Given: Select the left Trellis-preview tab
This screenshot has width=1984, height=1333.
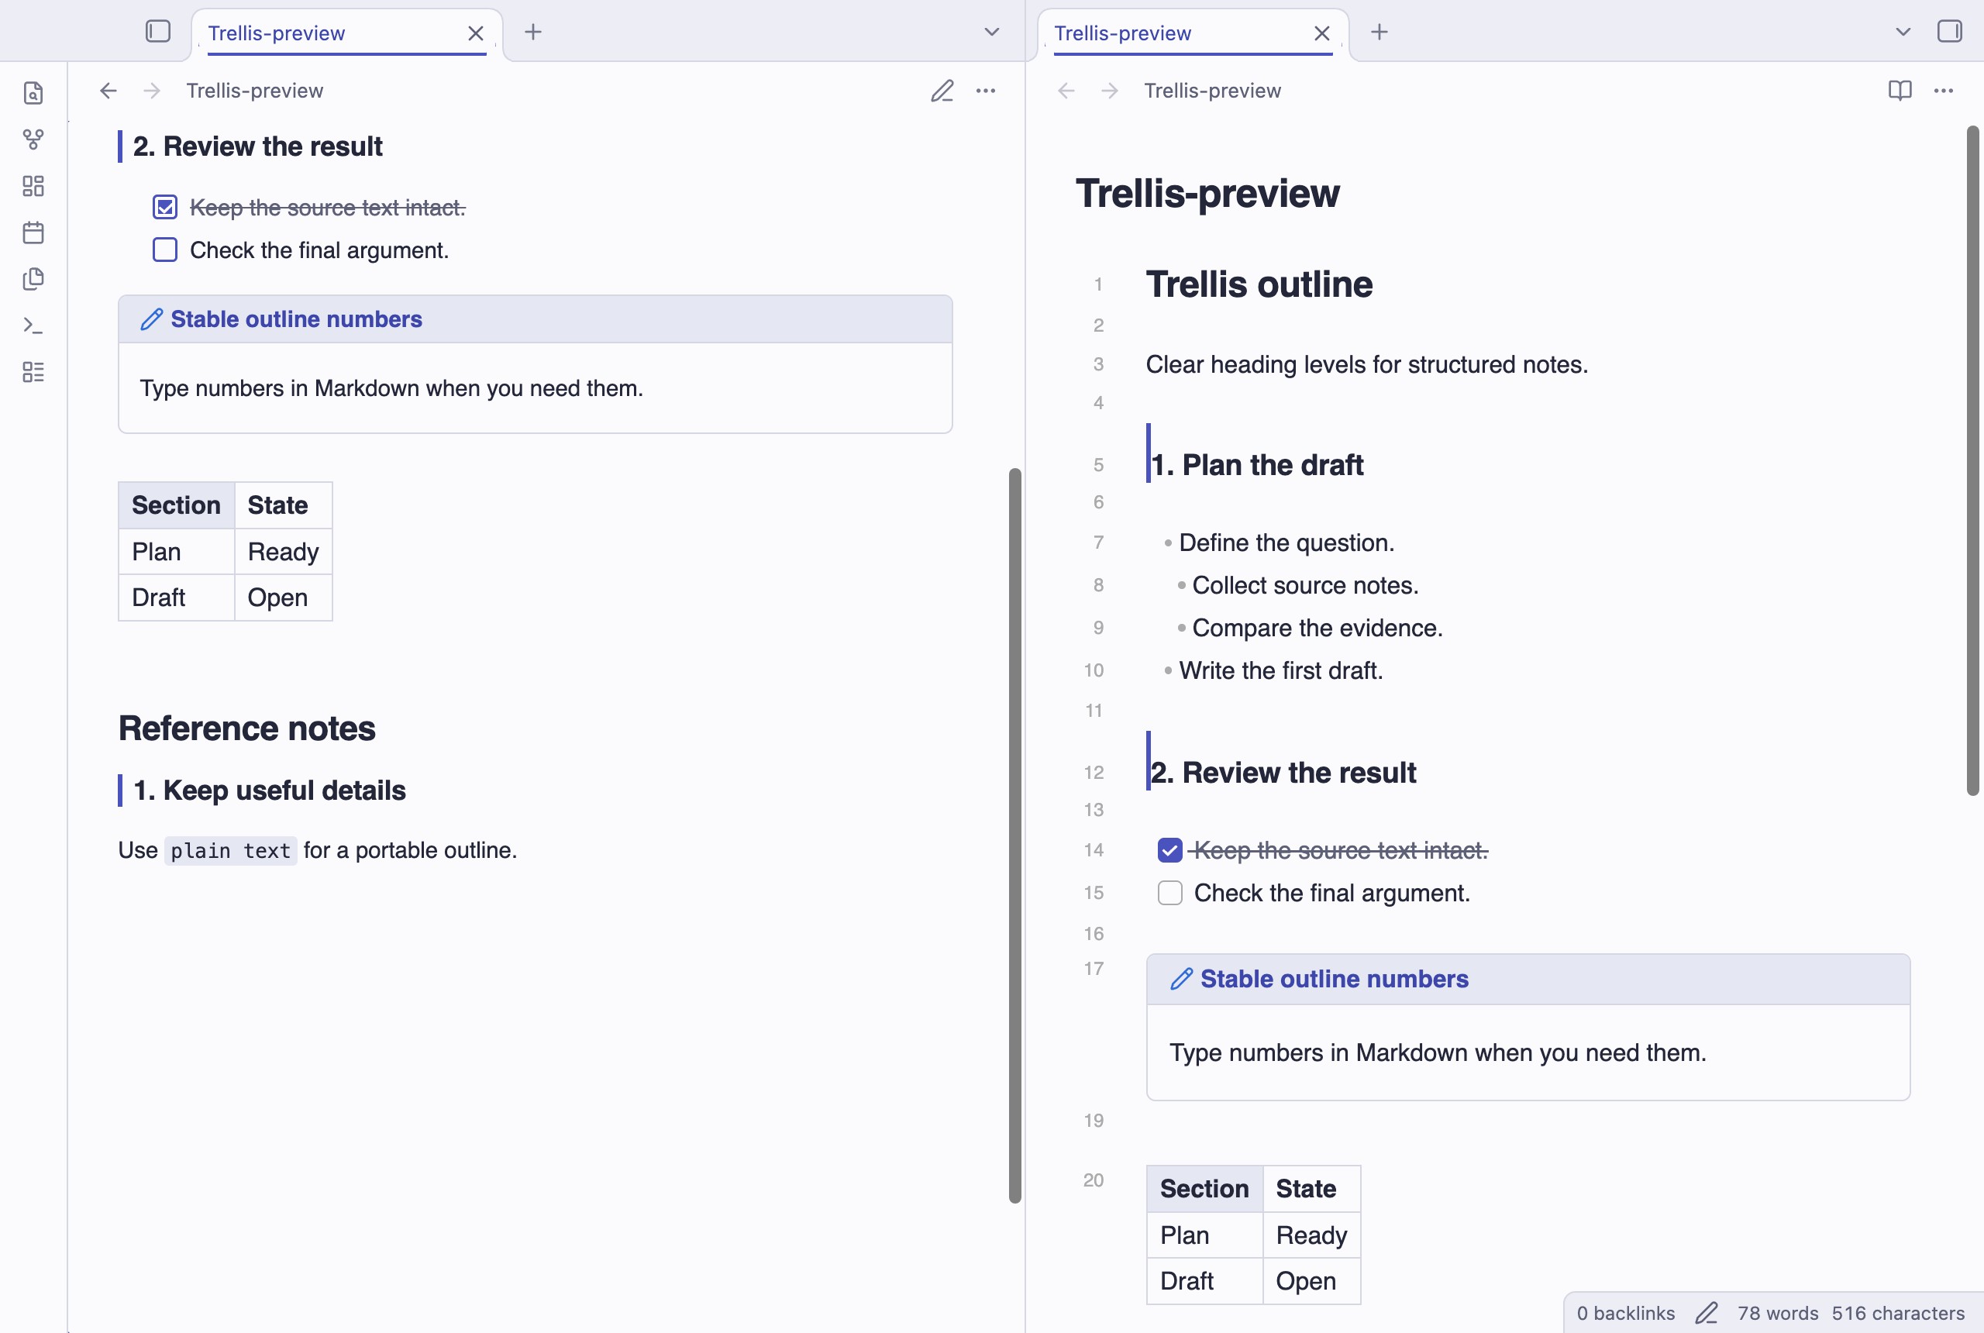Looking at the screenshot, I should pos(347,33).
